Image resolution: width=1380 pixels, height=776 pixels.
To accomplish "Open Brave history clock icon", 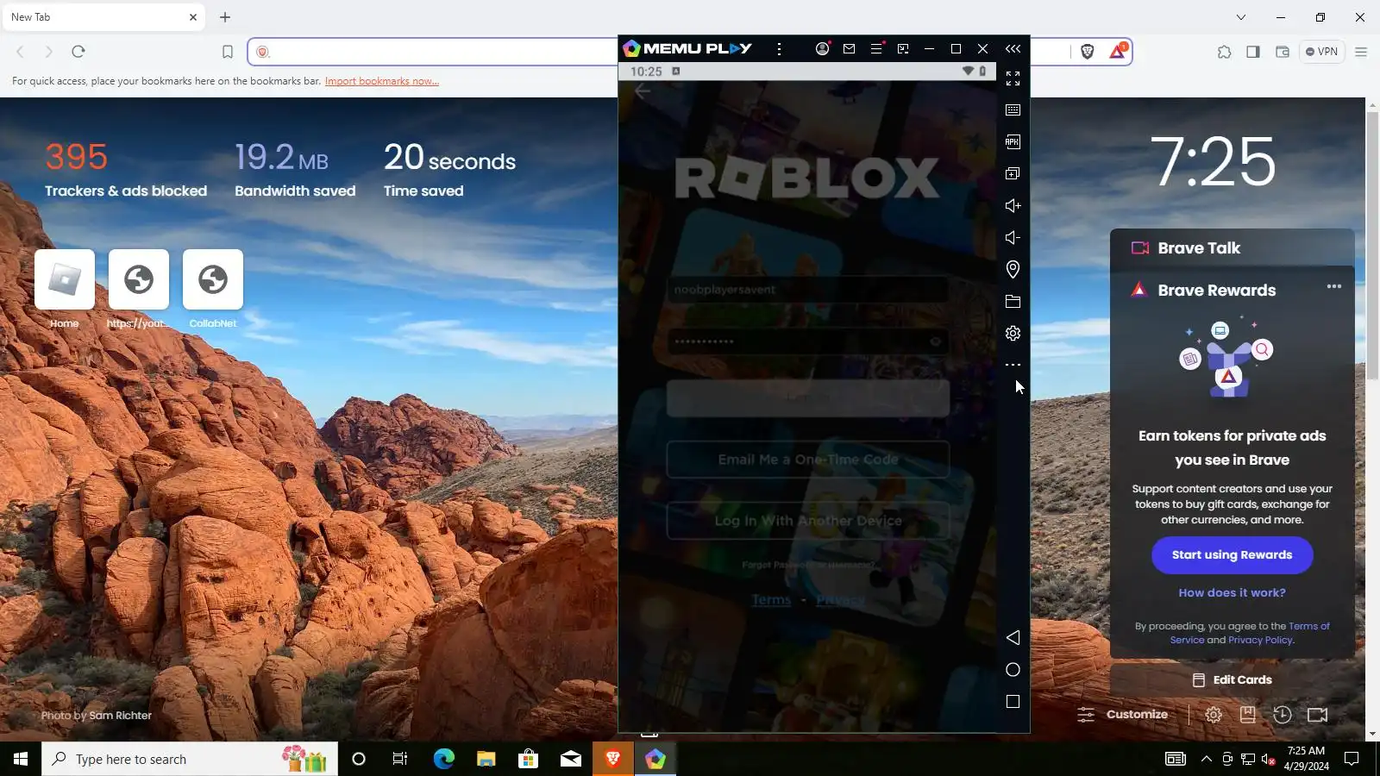I will click(x=1282, y=715).
